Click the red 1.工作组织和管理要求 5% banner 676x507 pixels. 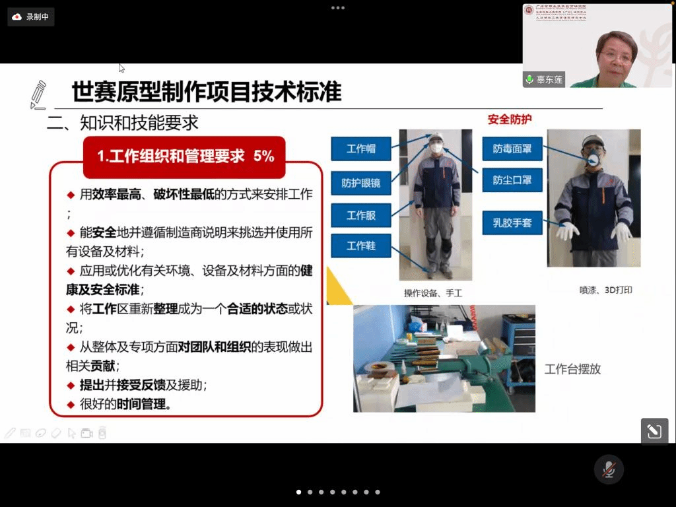[184, 156]
